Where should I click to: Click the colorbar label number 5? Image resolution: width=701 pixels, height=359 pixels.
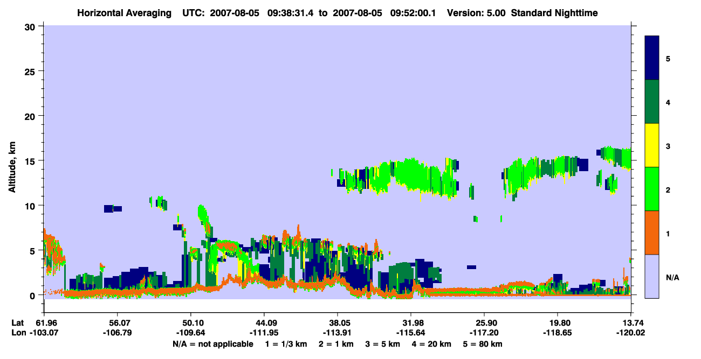[668, 58]
